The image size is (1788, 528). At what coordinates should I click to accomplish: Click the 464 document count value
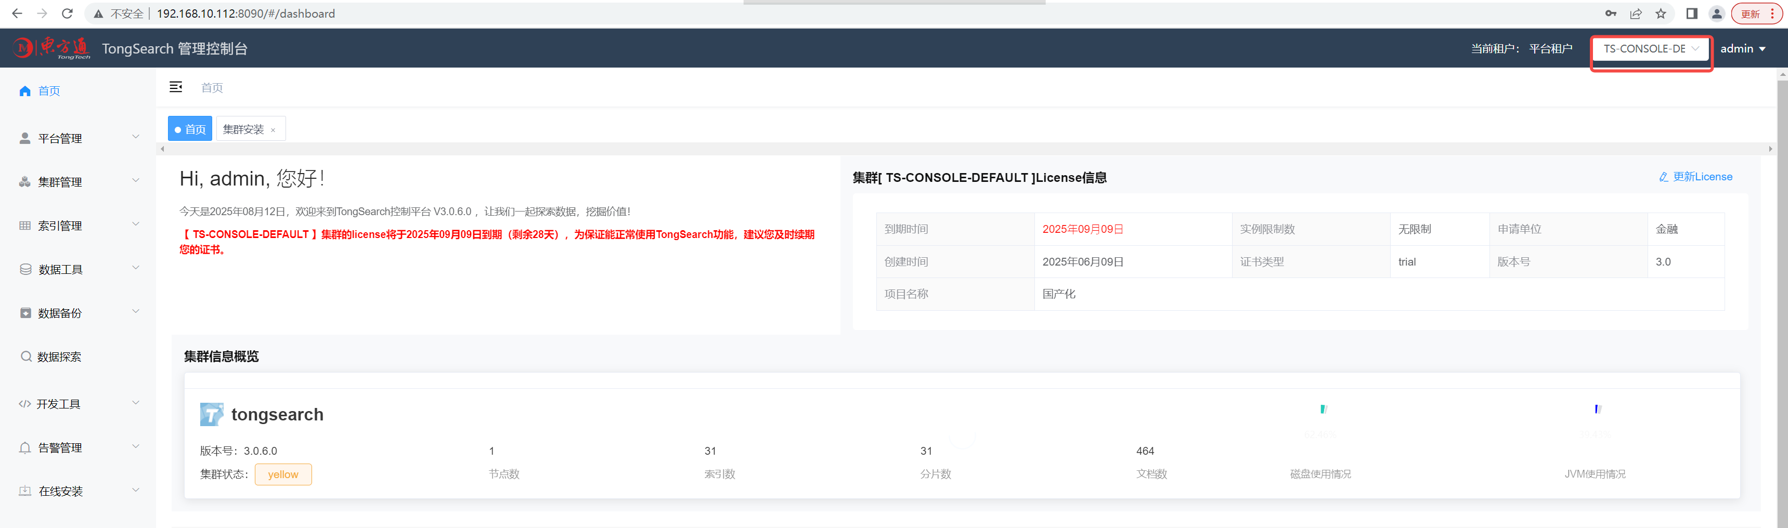[1145, 451]
